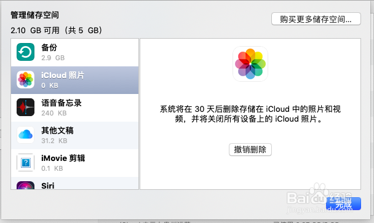Click the 240 KB size label
The image size is (374, 223).
[54, 113]
